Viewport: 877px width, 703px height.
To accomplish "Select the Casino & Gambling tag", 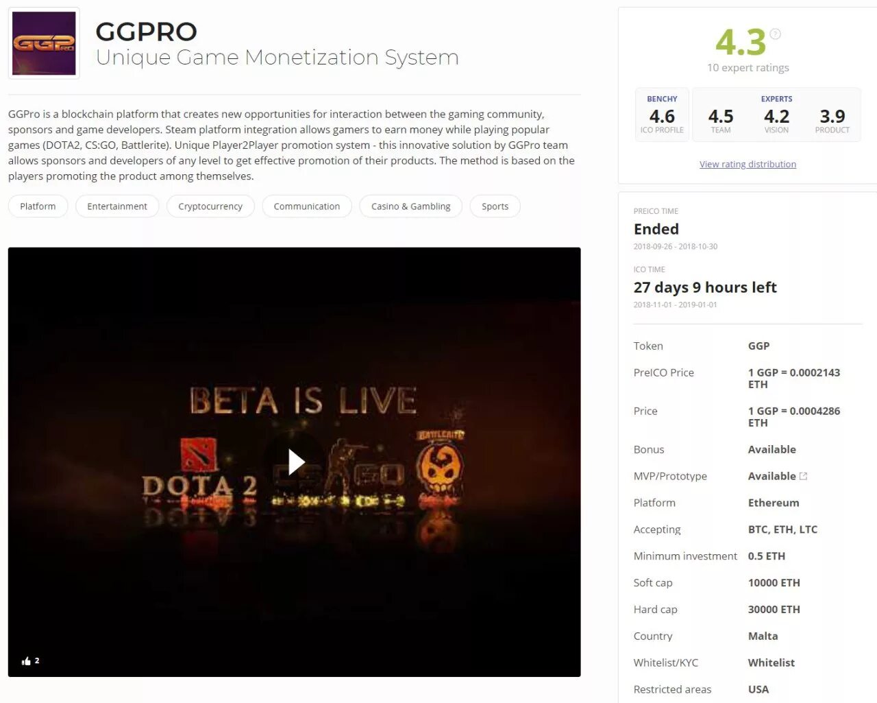I will (x=411, y=206).
